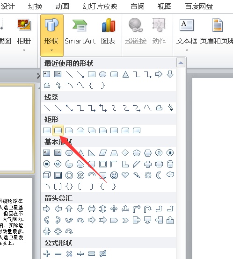This screenshot has width=233, height=259.
Task: Select the rounded rectangle in 矩形 section
Action: coord(58,130)
